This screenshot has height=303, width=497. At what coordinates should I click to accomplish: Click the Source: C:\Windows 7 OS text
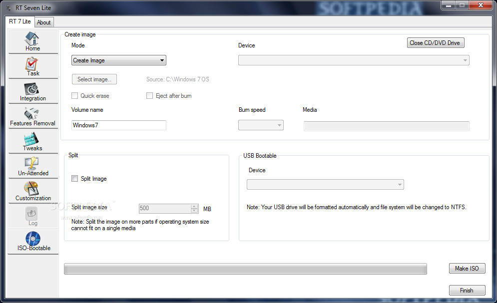(x=177, y=79)
